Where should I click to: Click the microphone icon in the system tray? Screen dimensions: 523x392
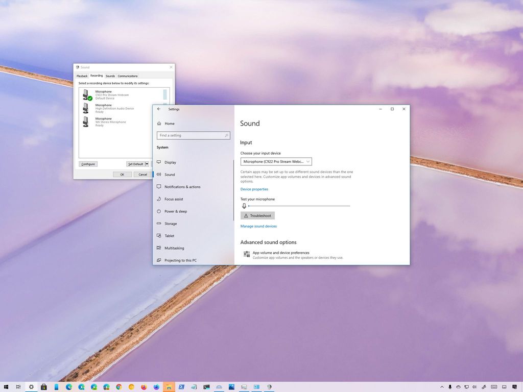tap(450, 386)
